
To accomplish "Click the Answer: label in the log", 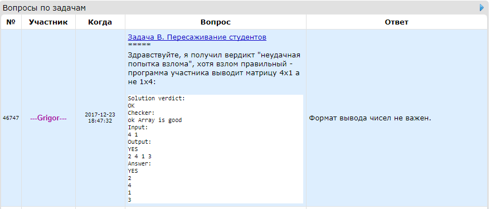I will 139,163.
